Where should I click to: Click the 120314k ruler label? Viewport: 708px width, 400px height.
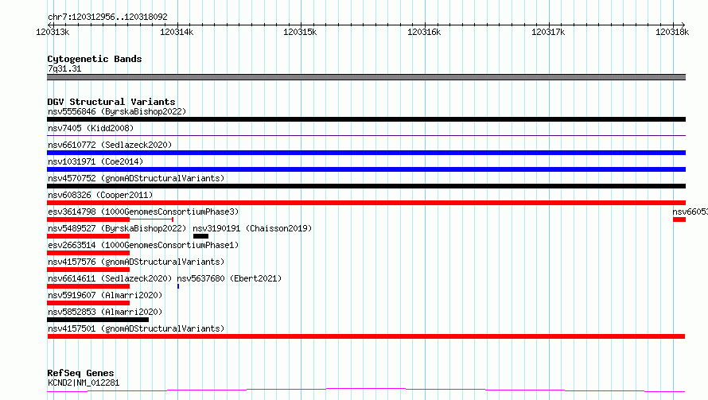pos(177,32)
